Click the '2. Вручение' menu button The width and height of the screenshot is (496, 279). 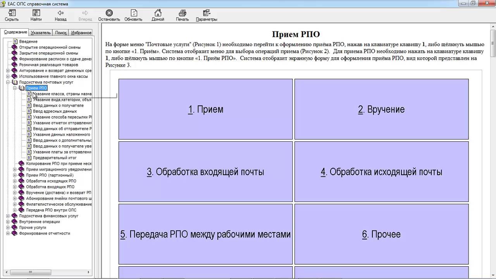point(381,109)
